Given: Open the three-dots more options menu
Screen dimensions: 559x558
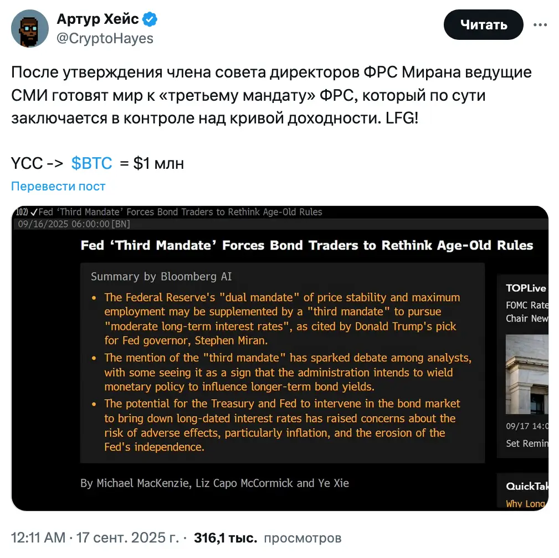Looking at the screenshot, I should (540, 25).
